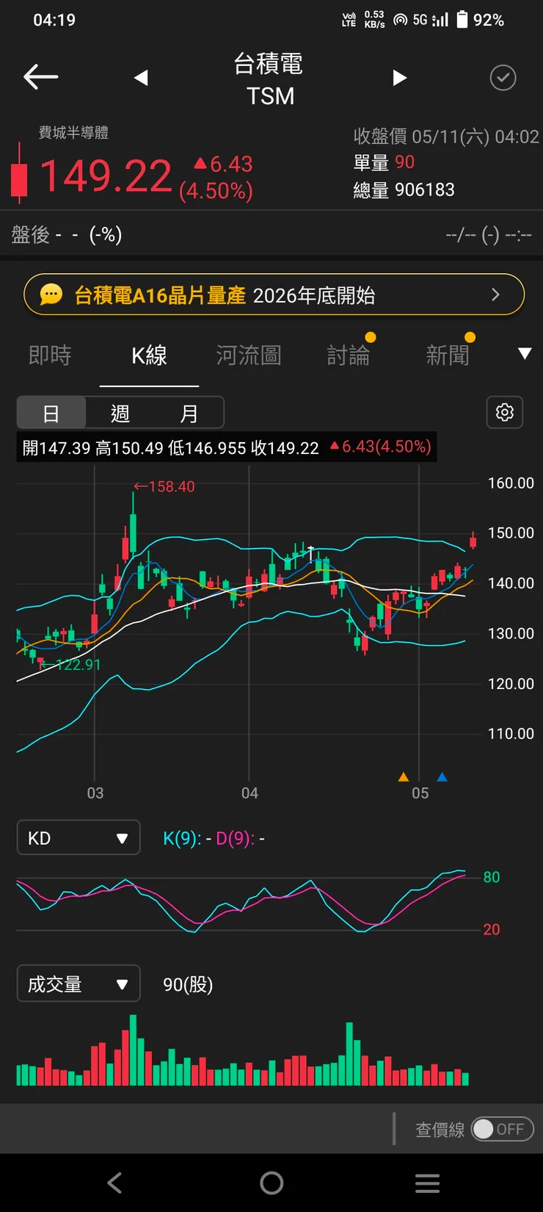Tap the blue triangle chart marker
Viewport: 543px width, 1212px height.
click(442, 776)
